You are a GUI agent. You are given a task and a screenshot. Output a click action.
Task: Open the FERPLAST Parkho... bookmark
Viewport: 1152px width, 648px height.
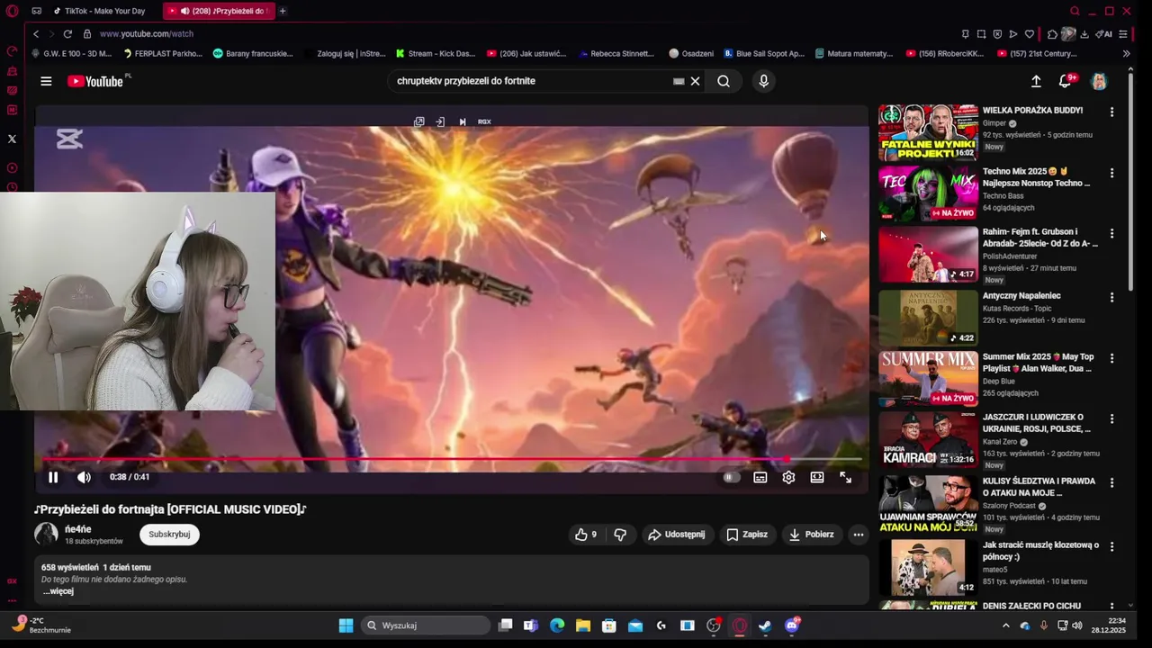(163, 54)
